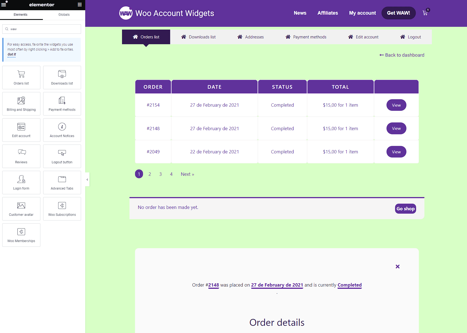Click the #2148 link in order summary

point(214,285)
